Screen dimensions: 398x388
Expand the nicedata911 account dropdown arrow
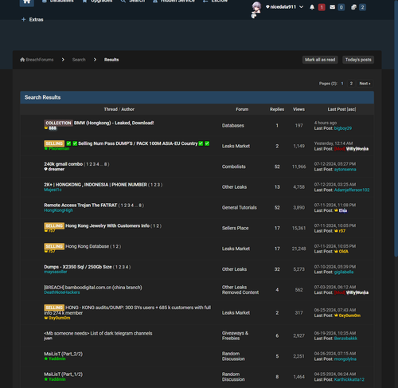(301, 7)
